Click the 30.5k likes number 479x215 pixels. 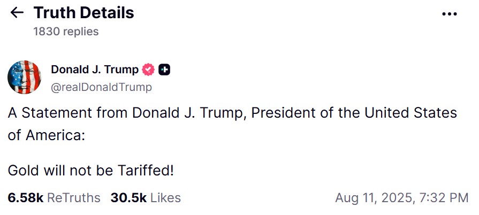128,198
